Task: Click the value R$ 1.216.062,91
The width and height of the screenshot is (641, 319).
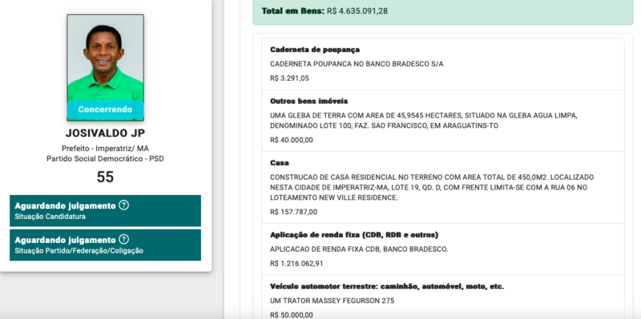Action: point(296,264)
